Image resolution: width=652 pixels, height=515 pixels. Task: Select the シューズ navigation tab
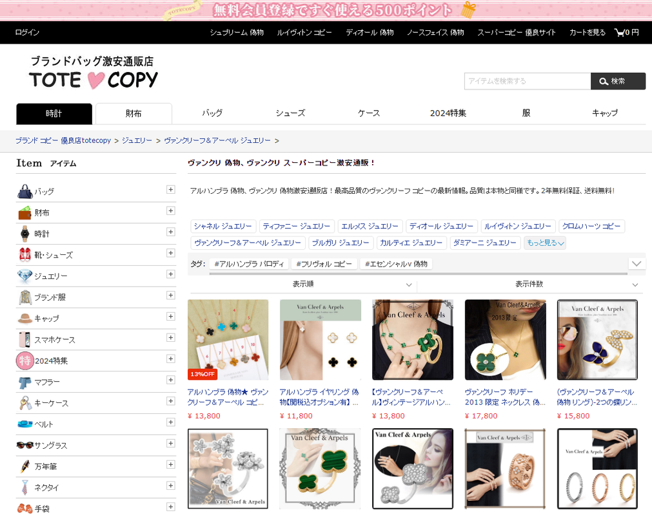[290, 113]
